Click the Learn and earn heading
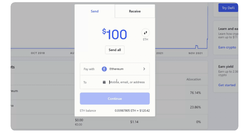The height and width of the screenshot is (133, 249). pos(228,29)
